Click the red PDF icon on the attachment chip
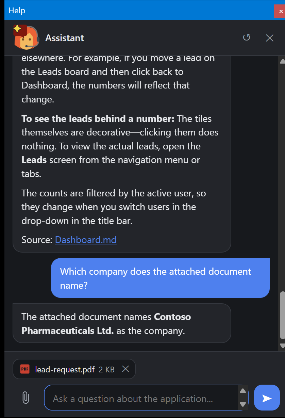 pos(25,369)
